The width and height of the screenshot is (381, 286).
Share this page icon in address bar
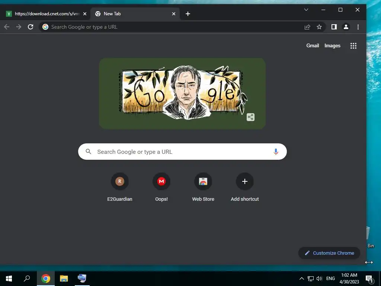[x=307, y=27]
